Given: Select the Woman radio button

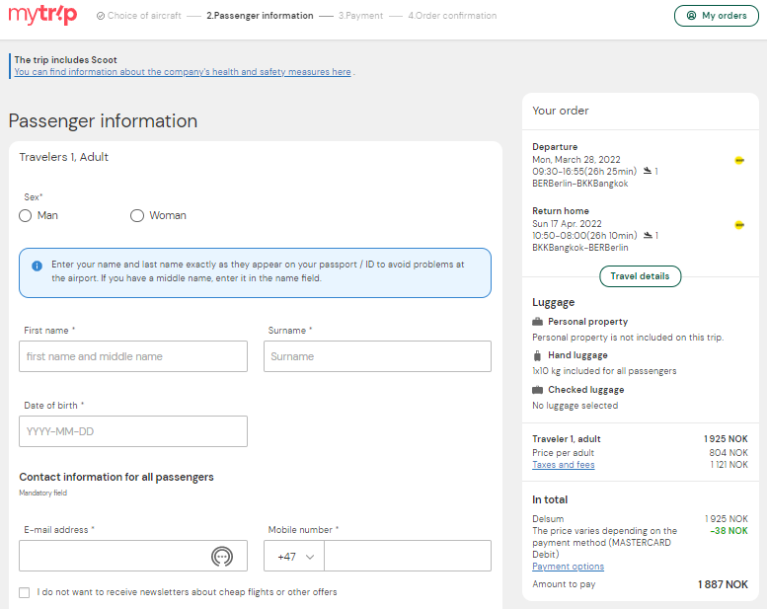Looking at the screenshot, I should click(137, 216).
